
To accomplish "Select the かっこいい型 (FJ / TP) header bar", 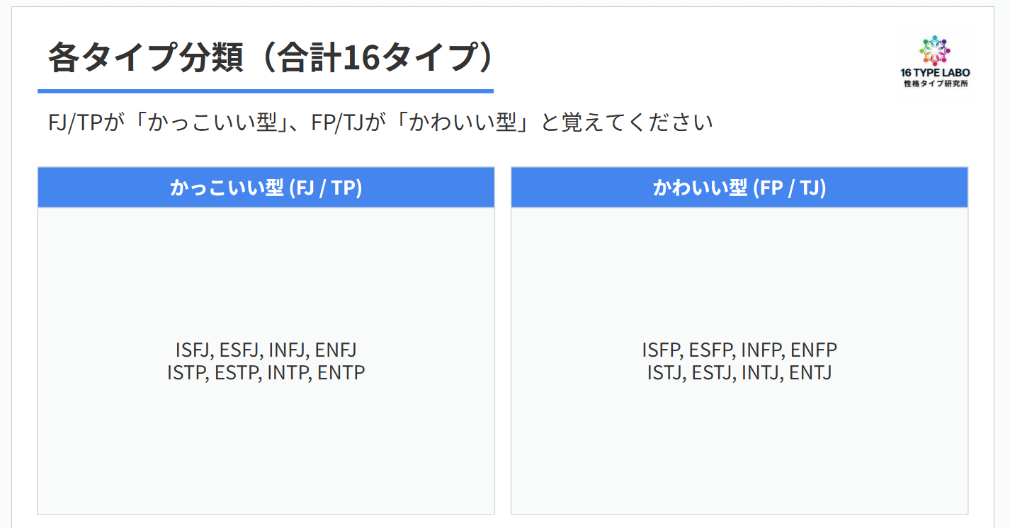I will coord(266,188).
